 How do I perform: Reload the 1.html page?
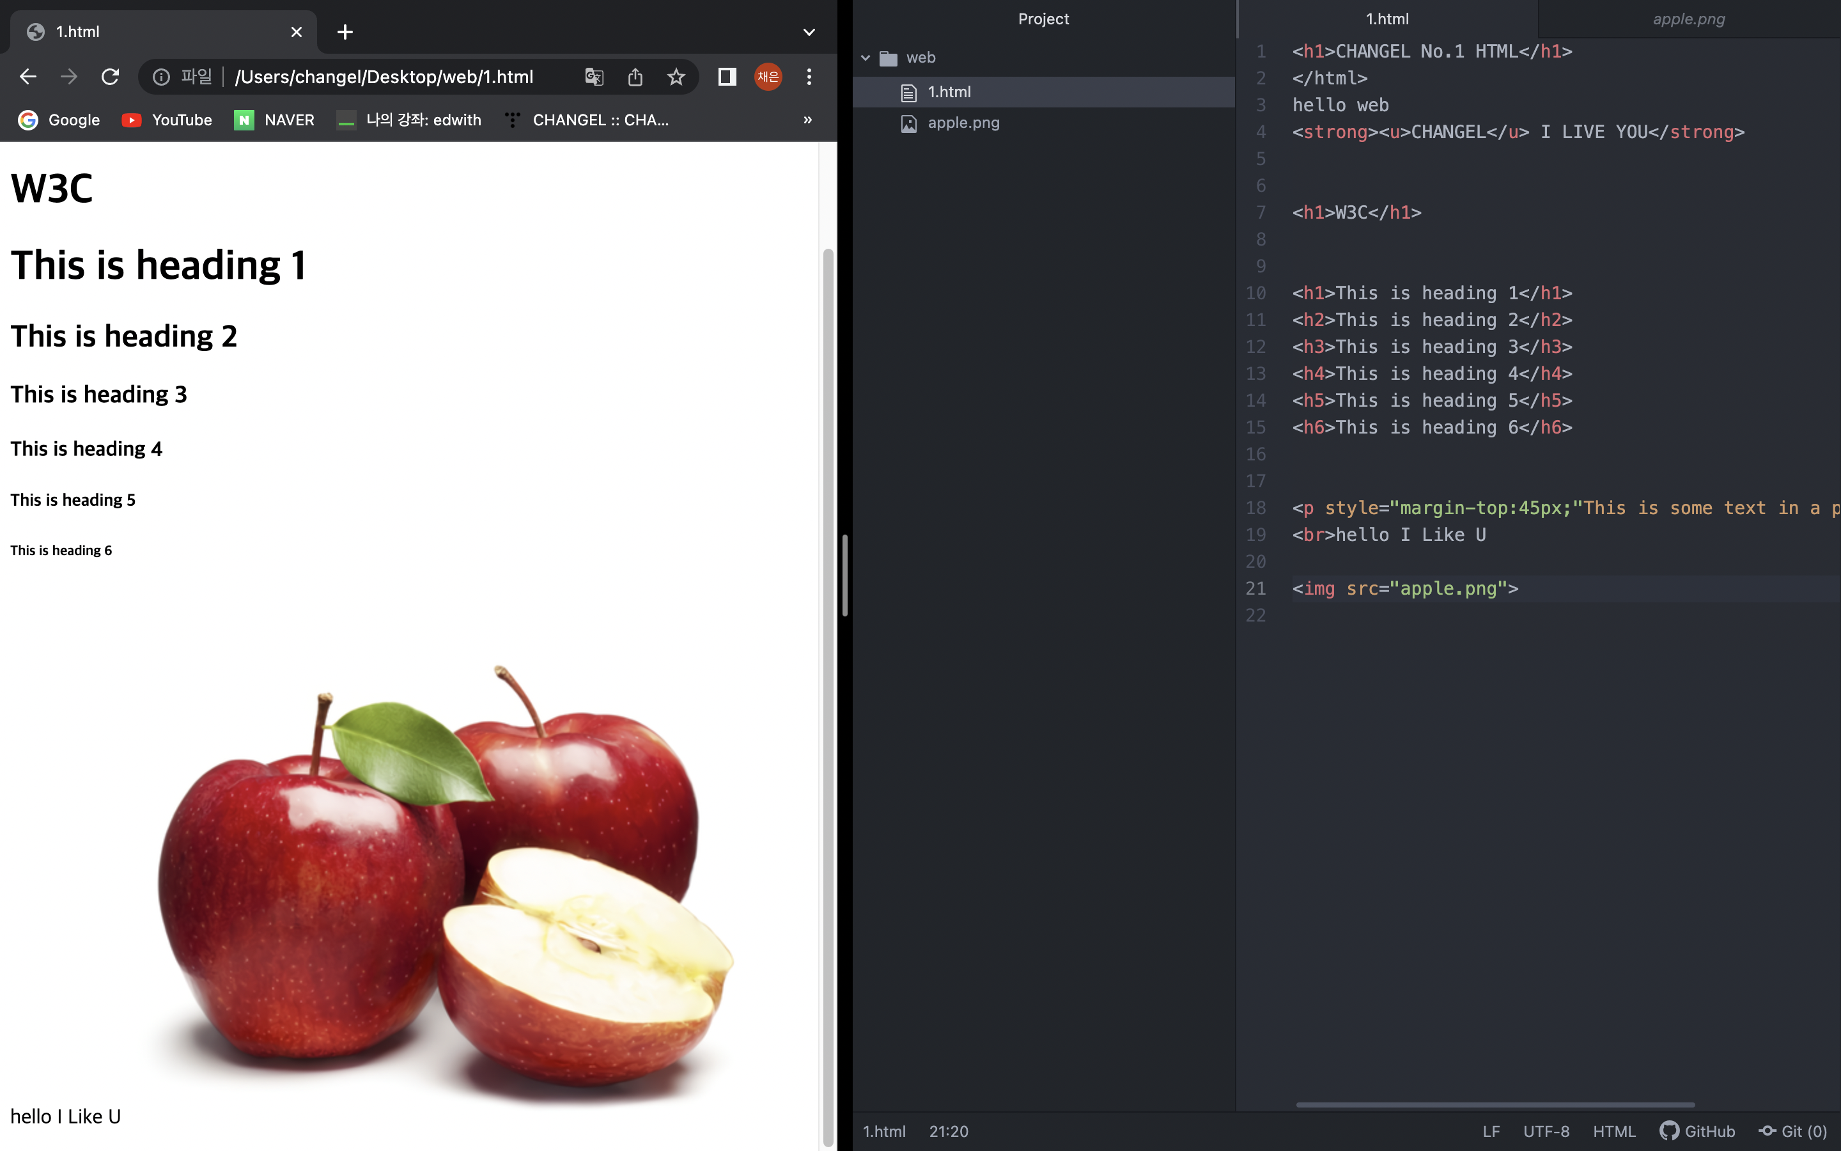111,77
